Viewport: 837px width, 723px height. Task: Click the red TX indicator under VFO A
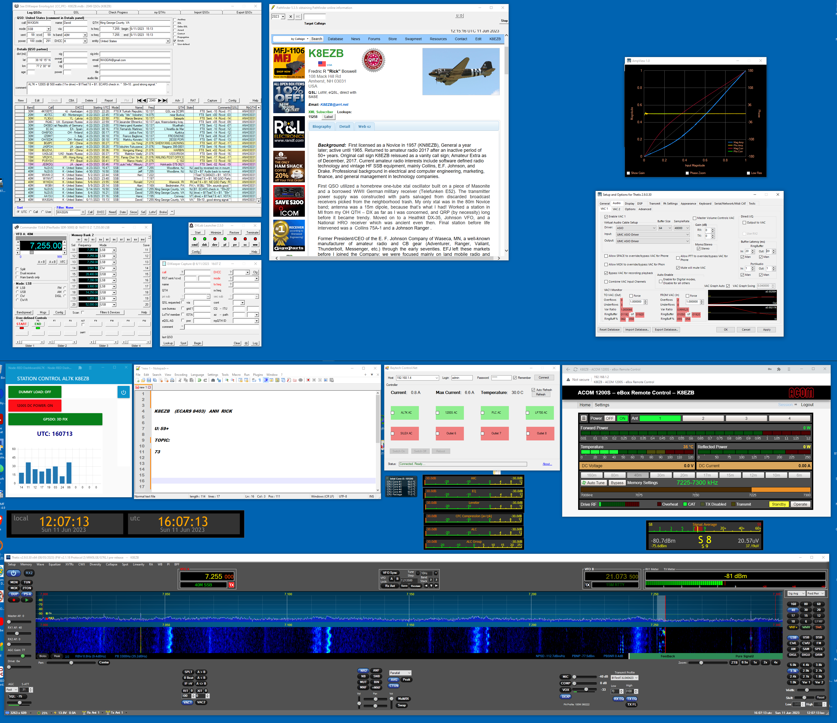click(x=232, y=585)
